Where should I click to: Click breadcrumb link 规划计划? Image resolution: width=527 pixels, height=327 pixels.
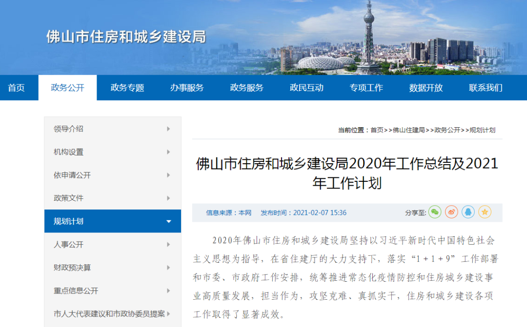[482, 130]
